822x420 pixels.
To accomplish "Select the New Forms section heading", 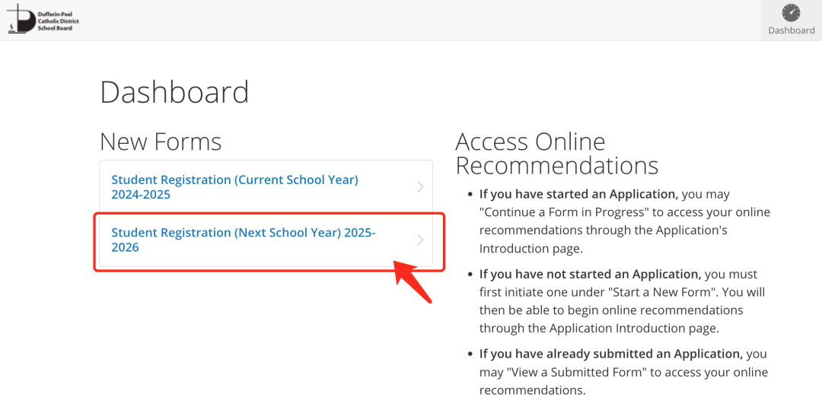I will (x=161, y=142).
